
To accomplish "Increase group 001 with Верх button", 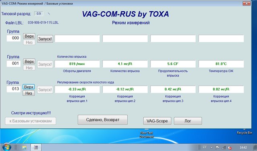I will pyautogui.click(x=29, y=62).
